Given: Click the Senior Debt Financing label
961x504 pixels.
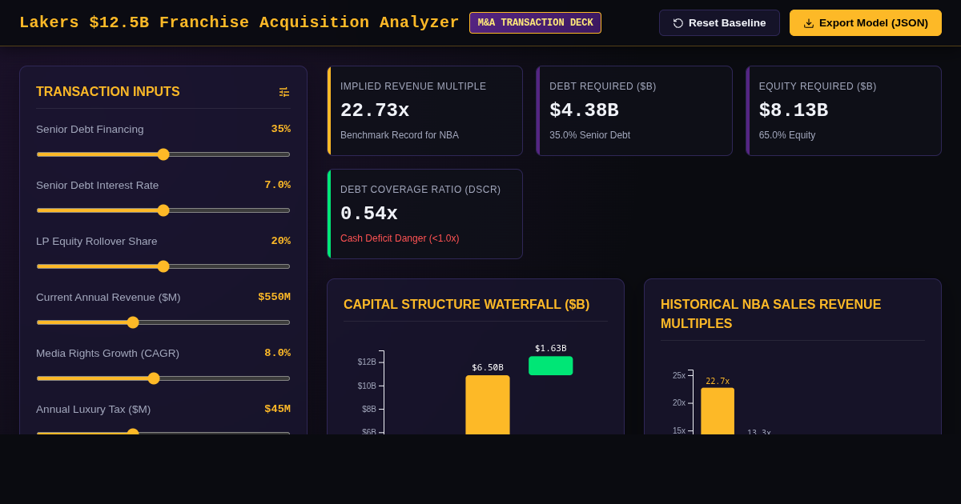Looking at the screenshot, I should coord(90,130).
